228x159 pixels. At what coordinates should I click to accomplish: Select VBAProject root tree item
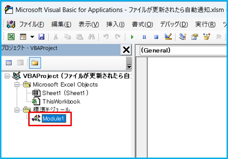pos(77,76)
